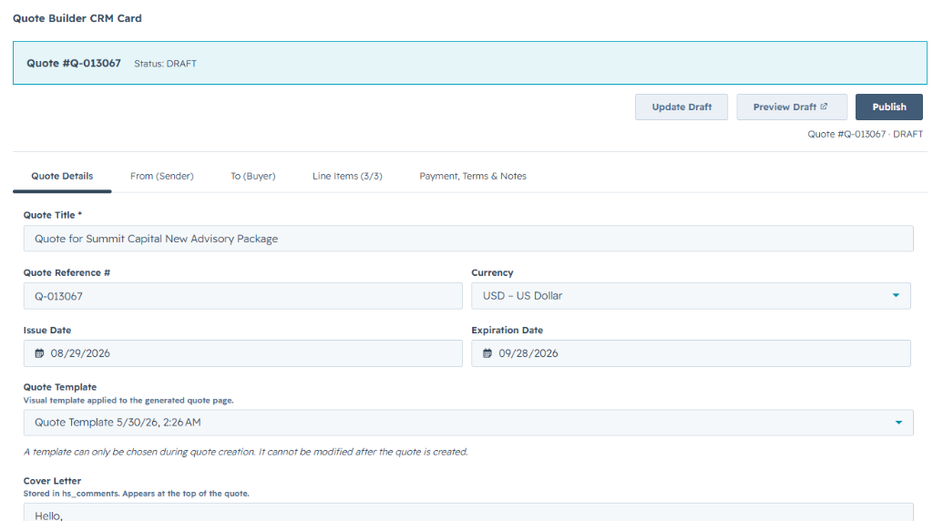Click the 'Stored in hs_comments' helper text

click(137, 494)
